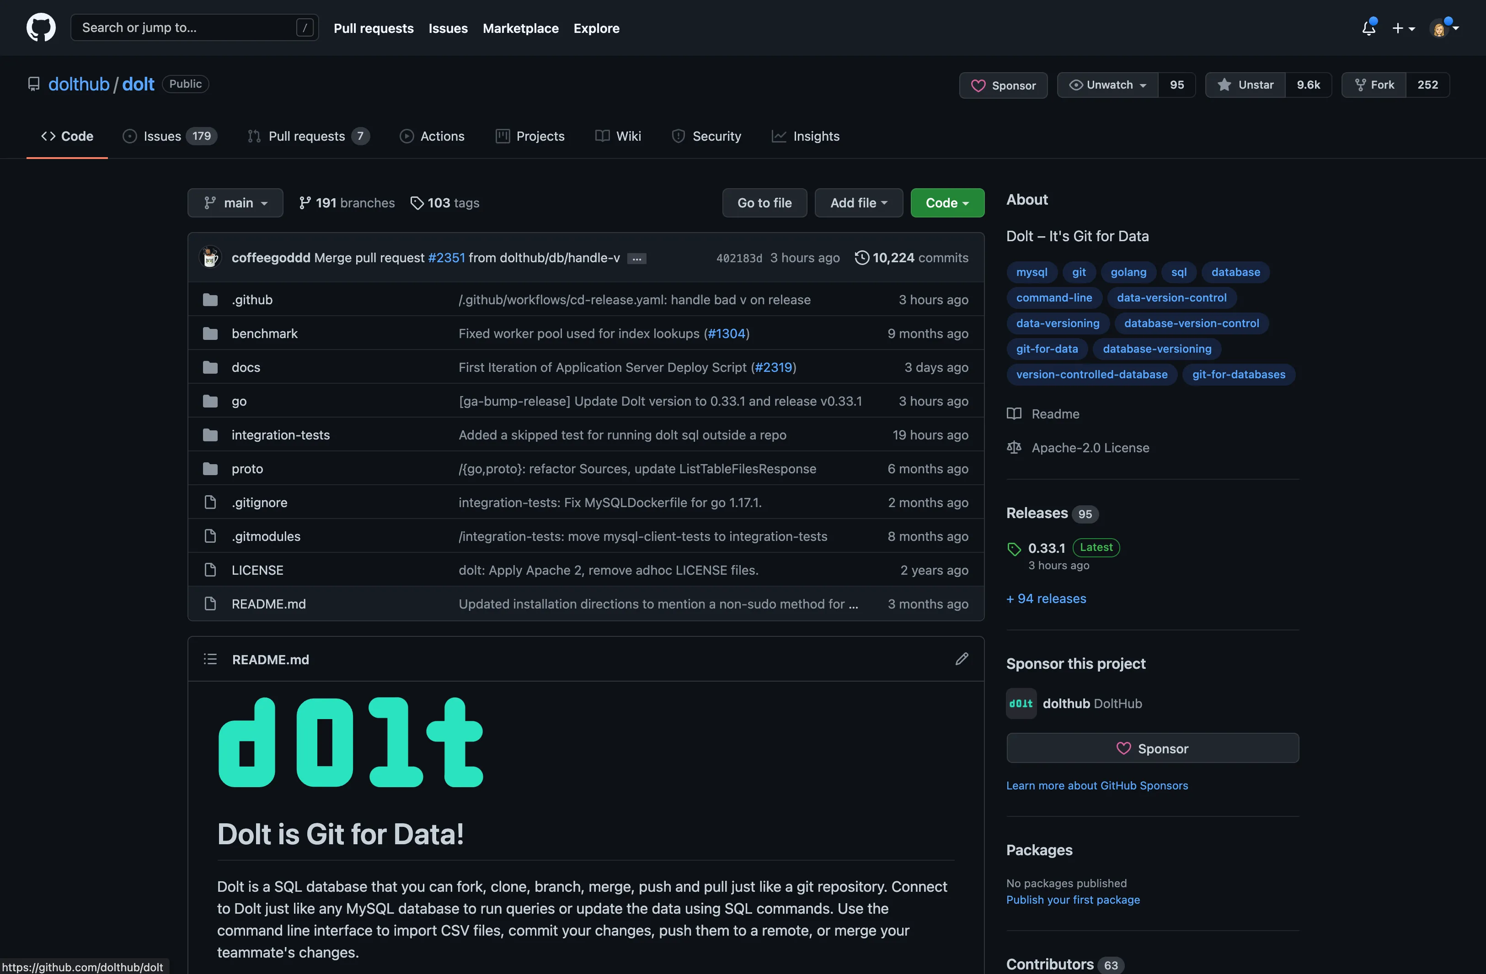Image resolution: width=1486 pixels, height=974 pixels.
Task: Show the + 94 releases link
Action: [x=1045, y=598]
